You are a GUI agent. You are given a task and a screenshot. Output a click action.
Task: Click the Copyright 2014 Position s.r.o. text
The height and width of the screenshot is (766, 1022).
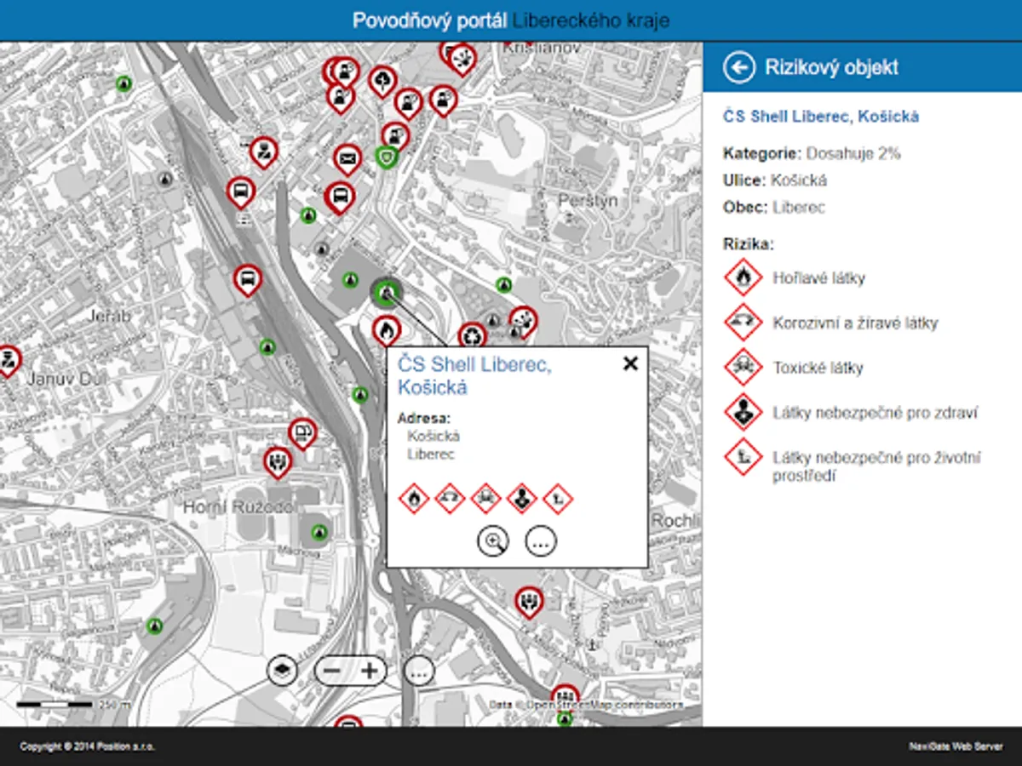pyautogui.click(x=88, y=746)
